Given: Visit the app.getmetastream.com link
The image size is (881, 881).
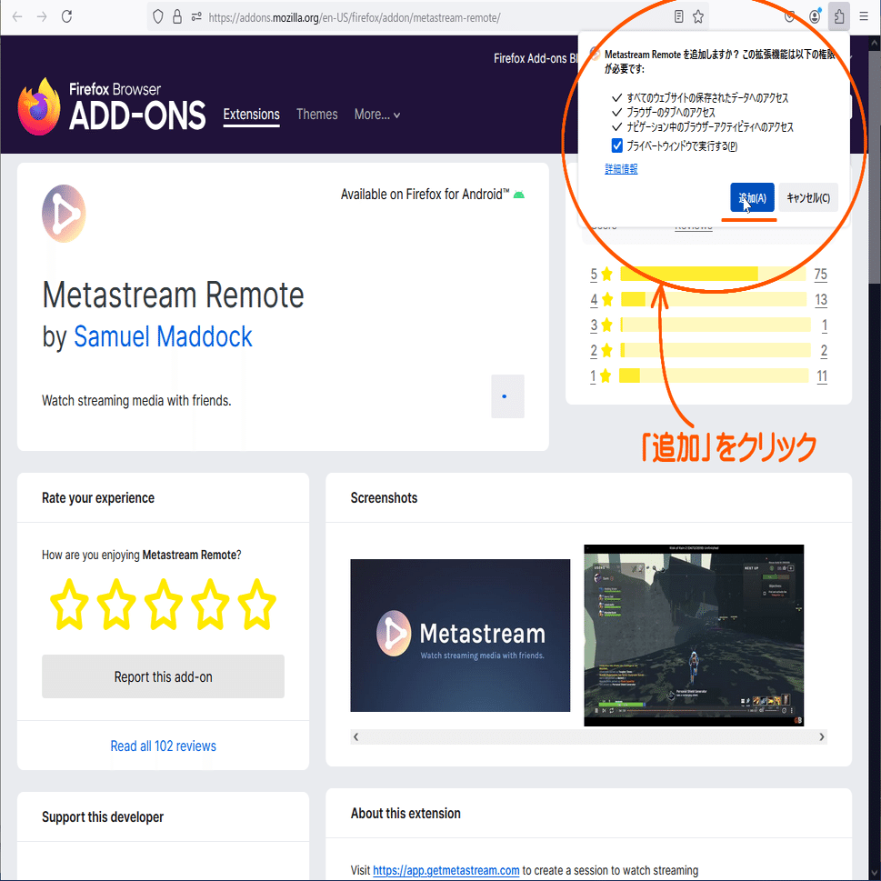Looking at the screenshot, I should [x=446, y=870].
